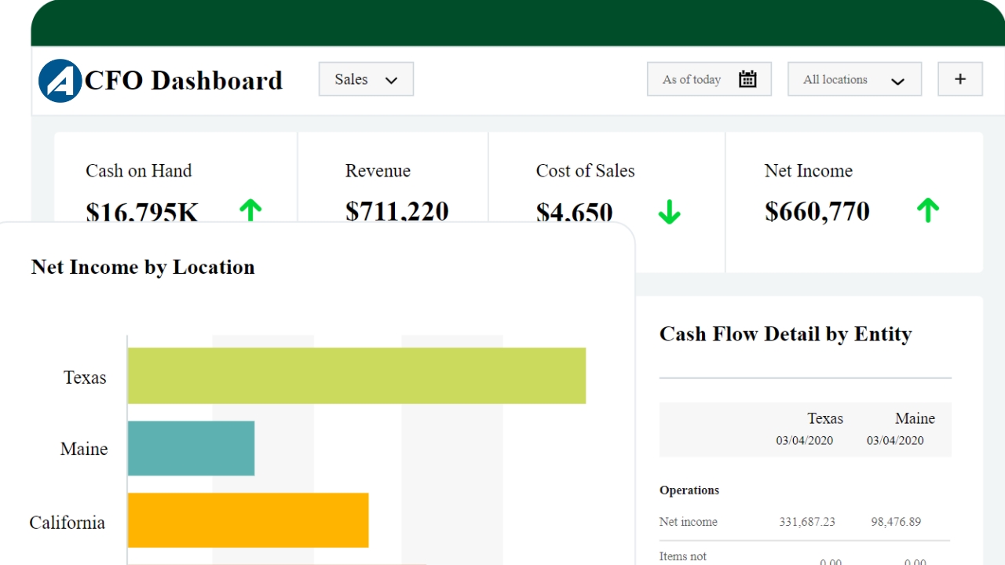Viewport: 1005px width, 565px height.
Task: Click the Net Income value $660,770
Action: 817,211
